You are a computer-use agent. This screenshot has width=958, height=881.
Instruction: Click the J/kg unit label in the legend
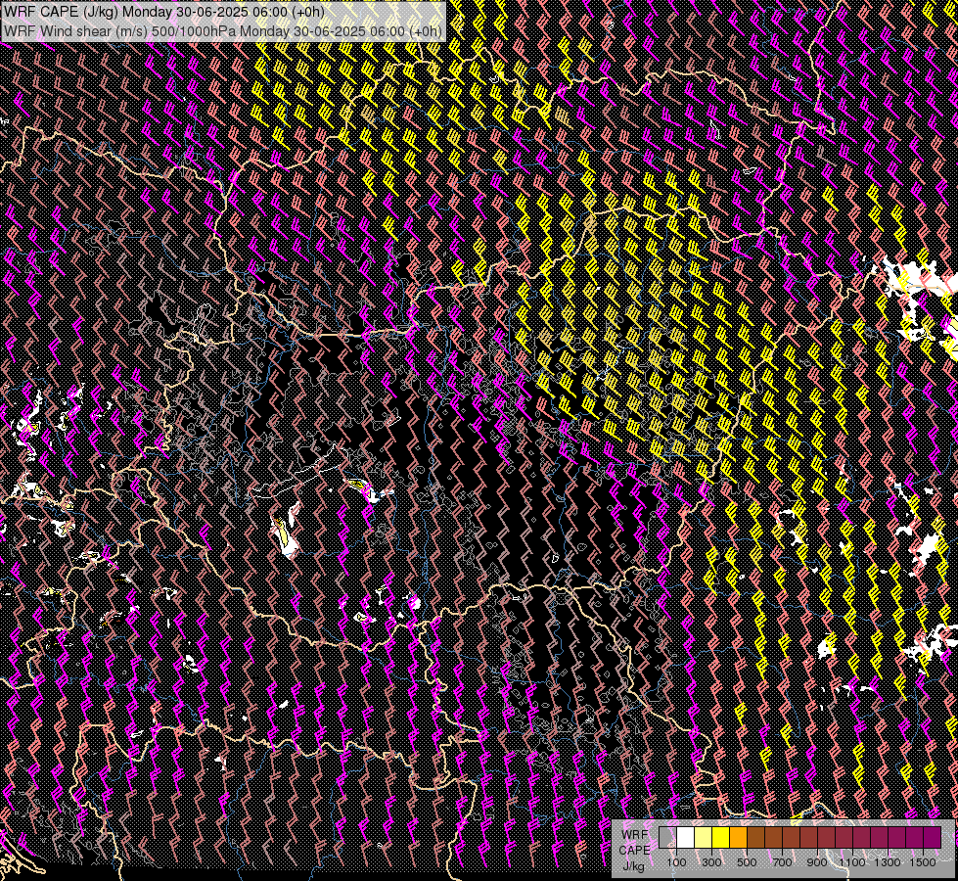coord(633,866)
